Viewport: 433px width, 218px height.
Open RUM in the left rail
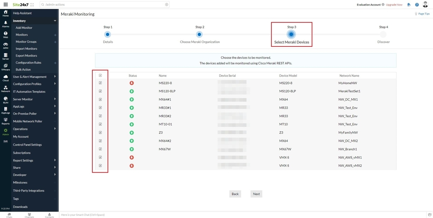click(5, 100)
